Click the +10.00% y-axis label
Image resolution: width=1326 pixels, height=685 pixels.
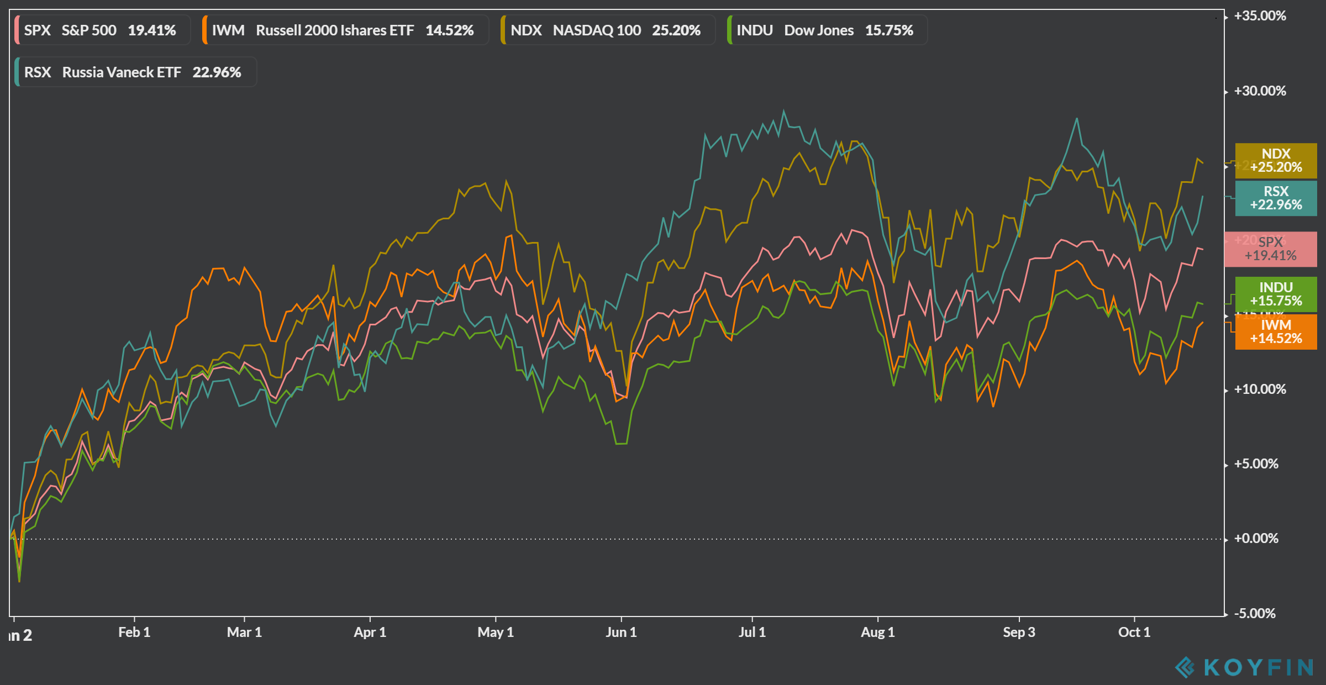click(x=1260, y=389)
